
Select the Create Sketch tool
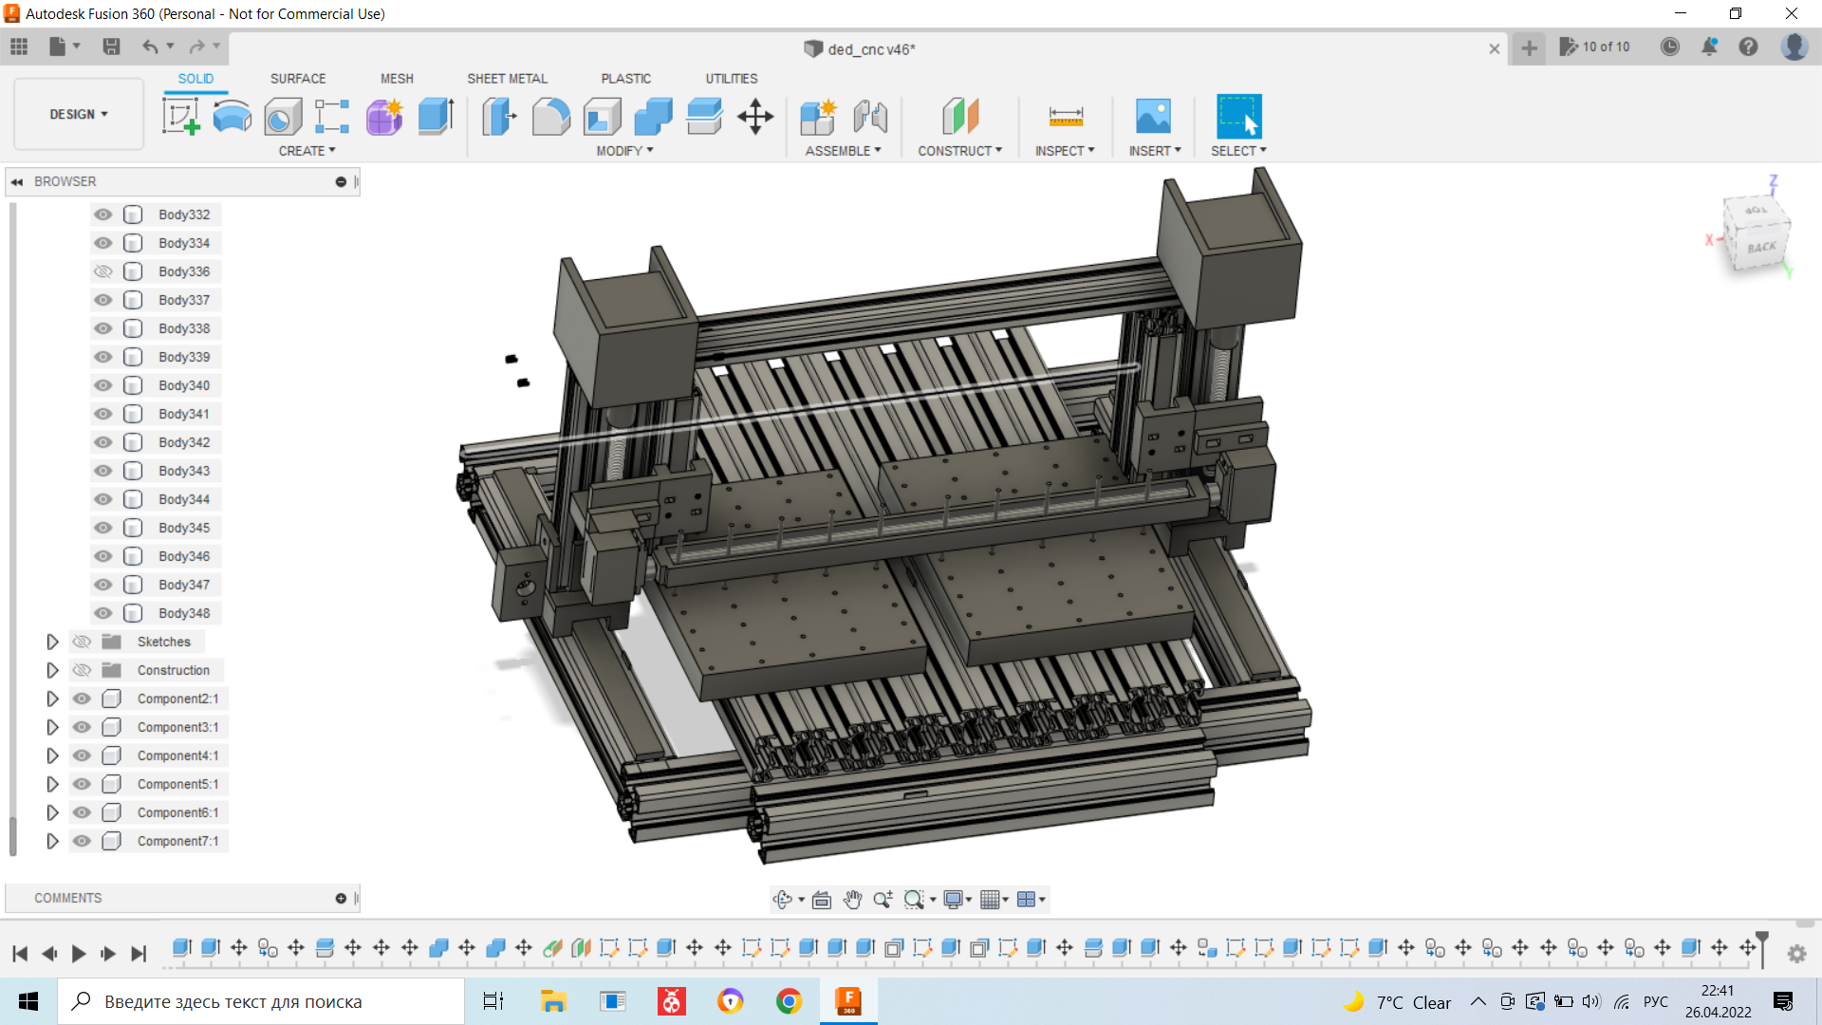tap(180, 117)
